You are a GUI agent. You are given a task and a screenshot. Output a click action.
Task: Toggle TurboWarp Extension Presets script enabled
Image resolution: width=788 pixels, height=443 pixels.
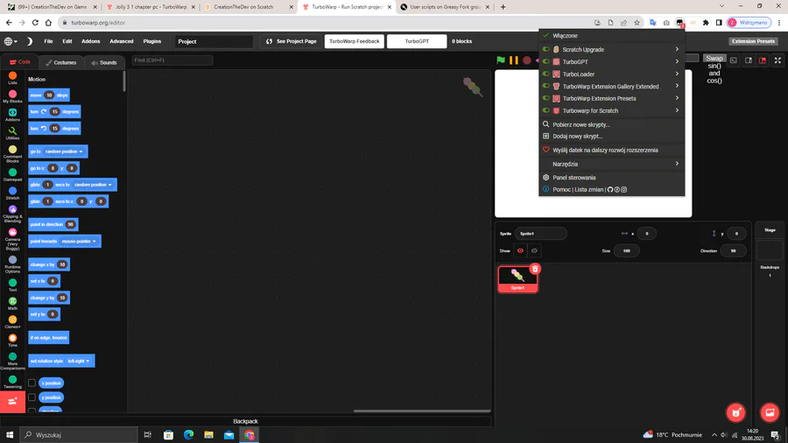coord(545,98)
